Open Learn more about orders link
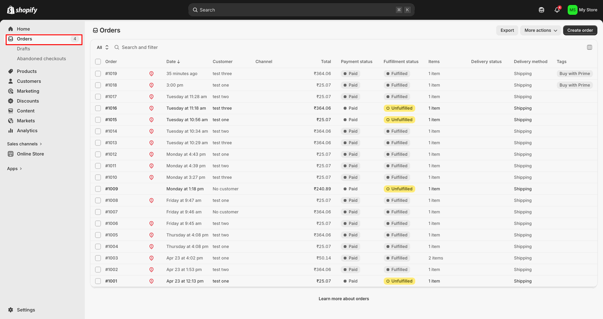Screen dimensions: 603x319 [x=344, y=299]
